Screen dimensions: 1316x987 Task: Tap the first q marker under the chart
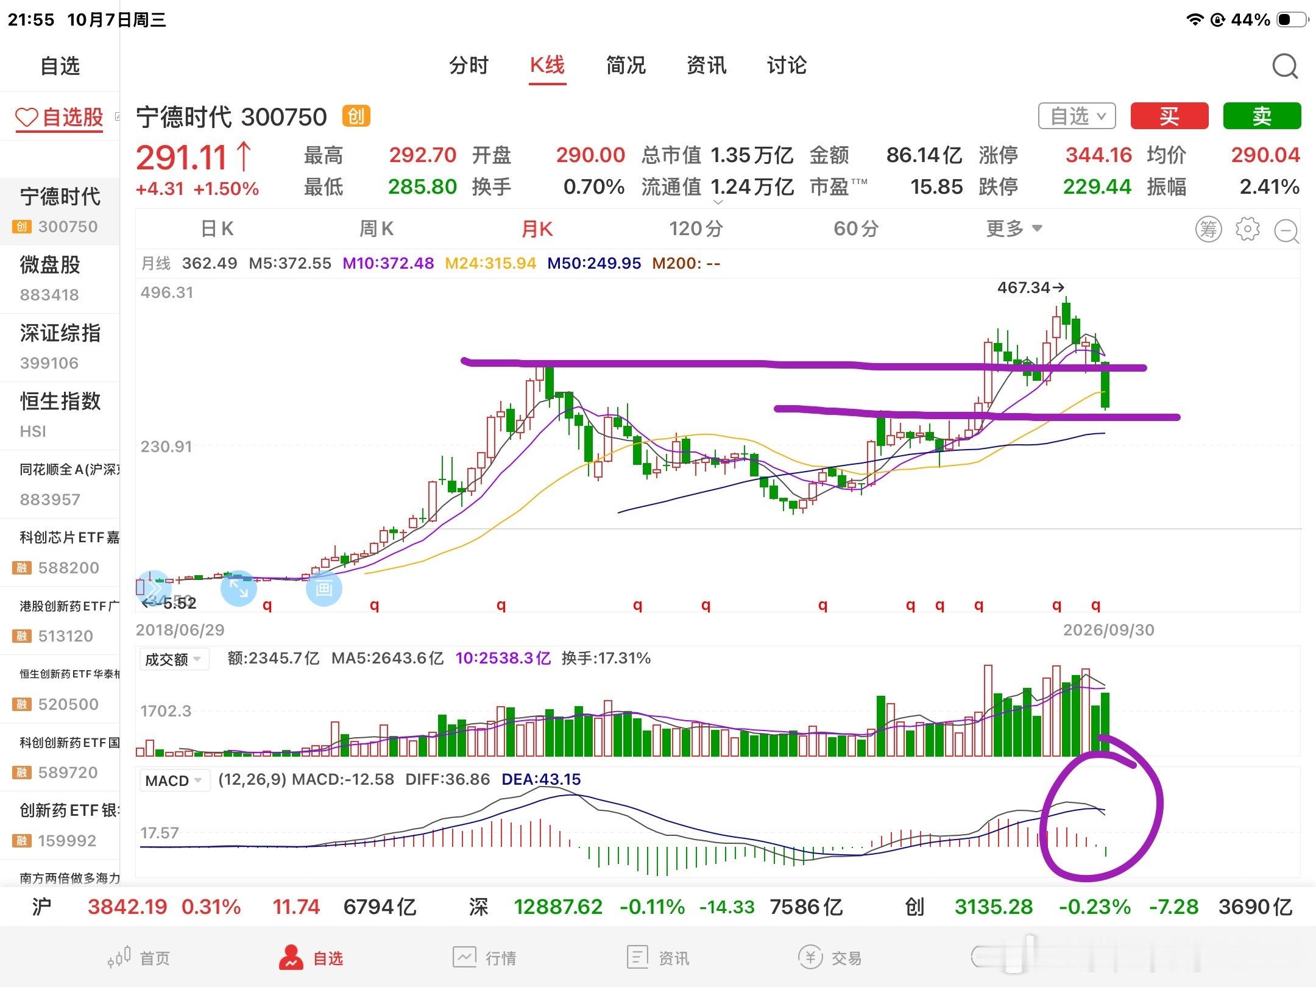pos(267,604)
